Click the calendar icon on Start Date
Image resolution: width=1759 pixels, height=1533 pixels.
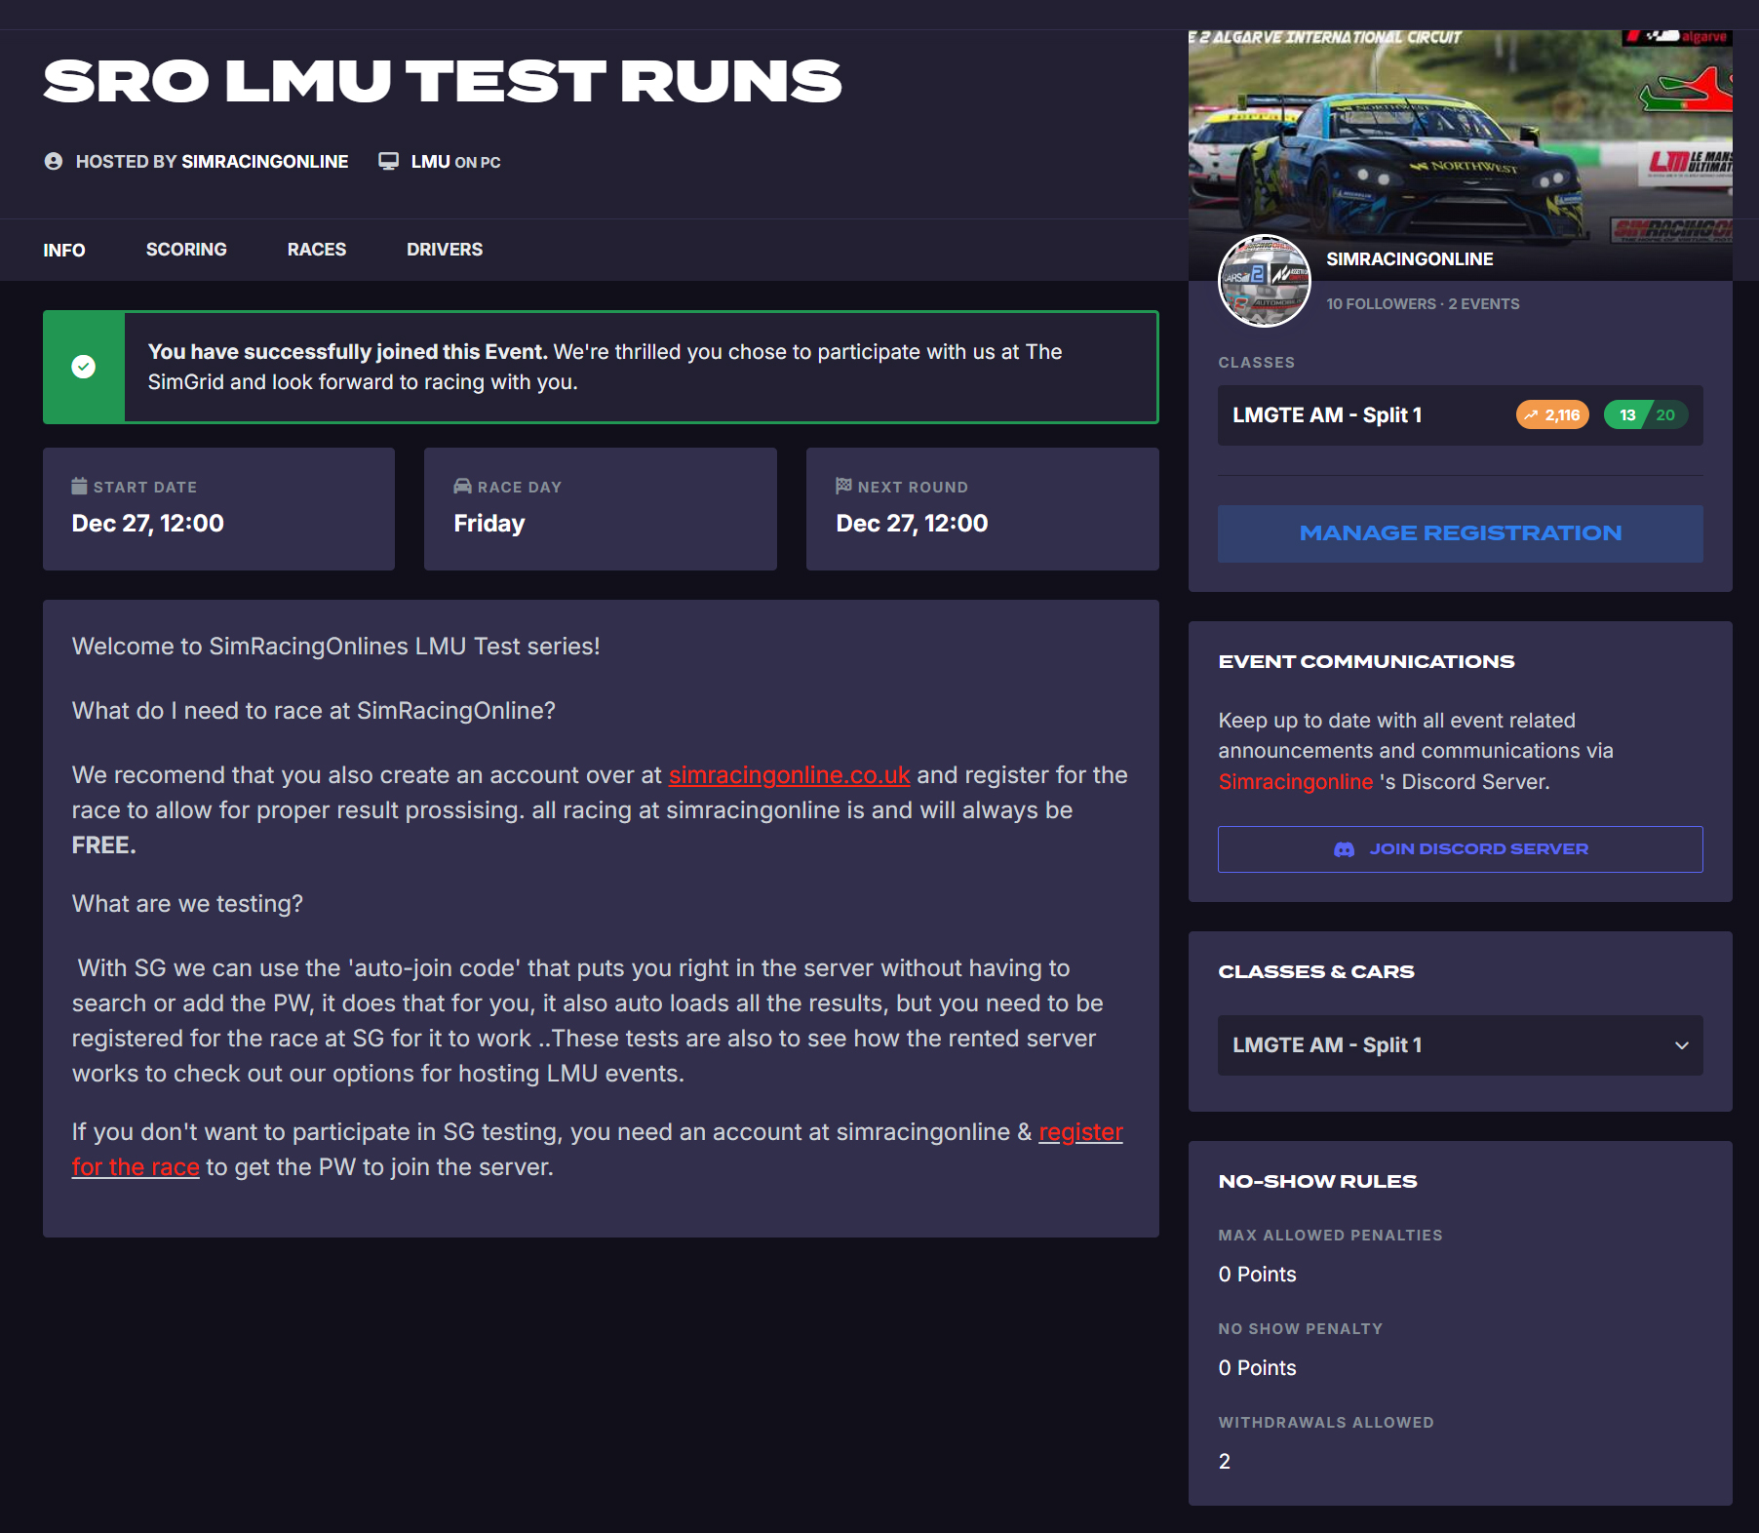click(x=79, y=486)
